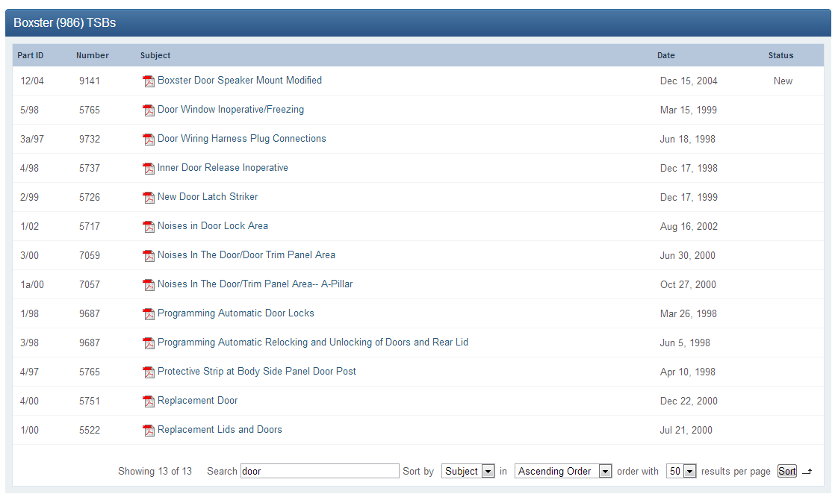Click the Boxster (986) TSBs title
The width and height of the screenshot is (838, 497).
[x=65, y=23]
